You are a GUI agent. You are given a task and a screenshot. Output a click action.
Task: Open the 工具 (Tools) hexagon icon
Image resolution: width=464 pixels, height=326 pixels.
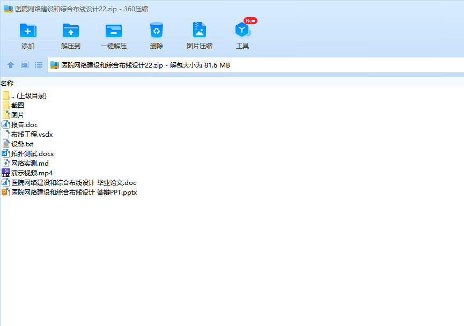tap(242, 29)
